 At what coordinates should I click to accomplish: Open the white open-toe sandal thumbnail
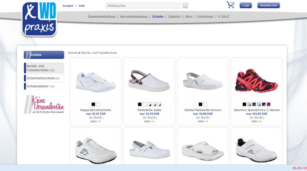pyautogui.click(x=203, y=151)
